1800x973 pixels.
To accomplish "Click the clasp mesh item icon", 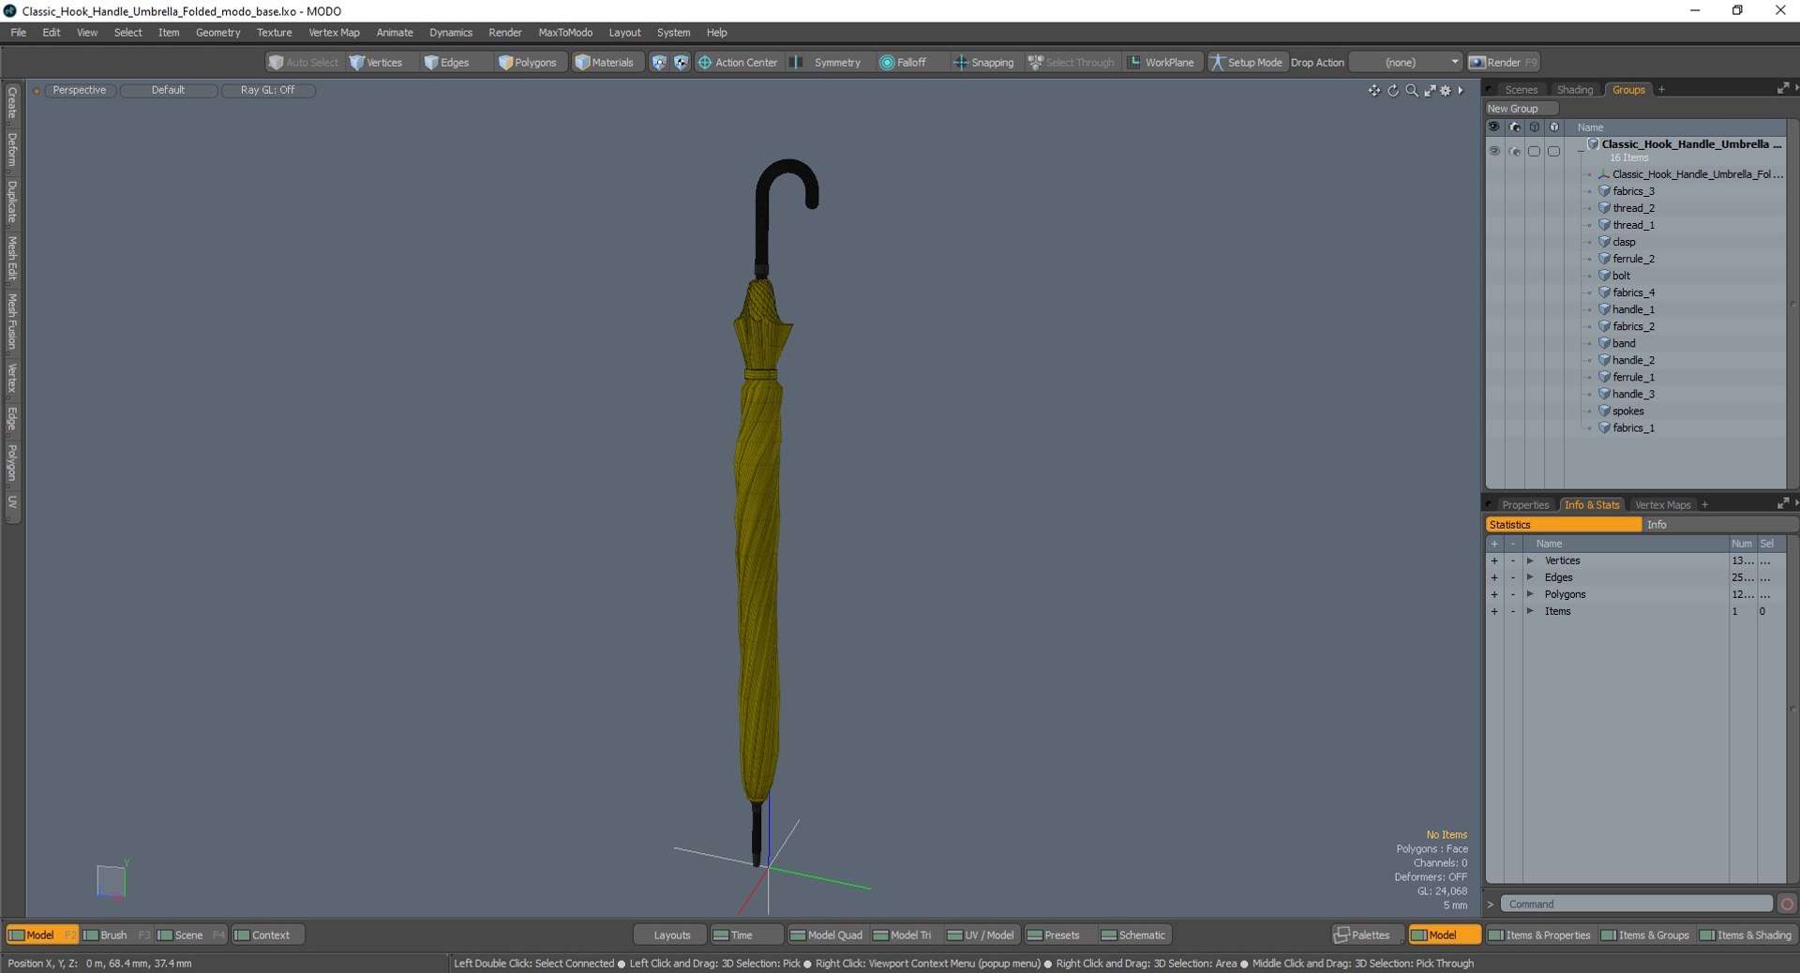I will pos(1604,242).
